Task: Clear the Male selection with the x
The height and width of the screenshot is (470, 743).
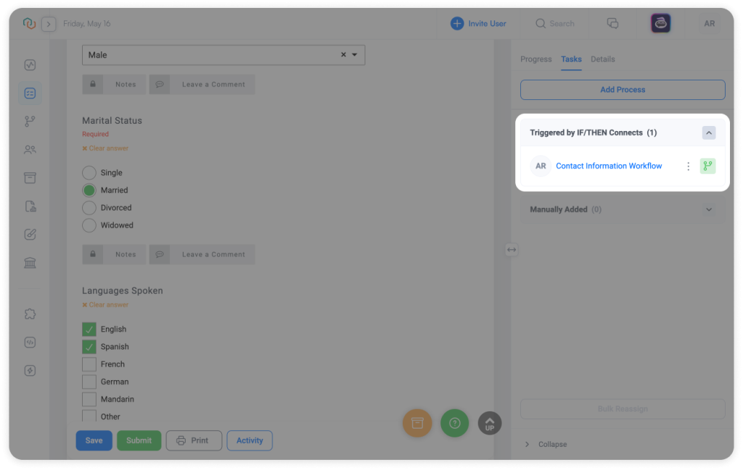Action: click(x=343, y=55)
